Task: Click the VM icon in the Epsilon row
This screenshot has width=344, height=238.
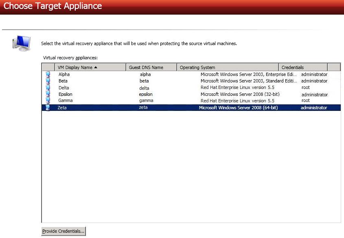Action: click(48, 94)
